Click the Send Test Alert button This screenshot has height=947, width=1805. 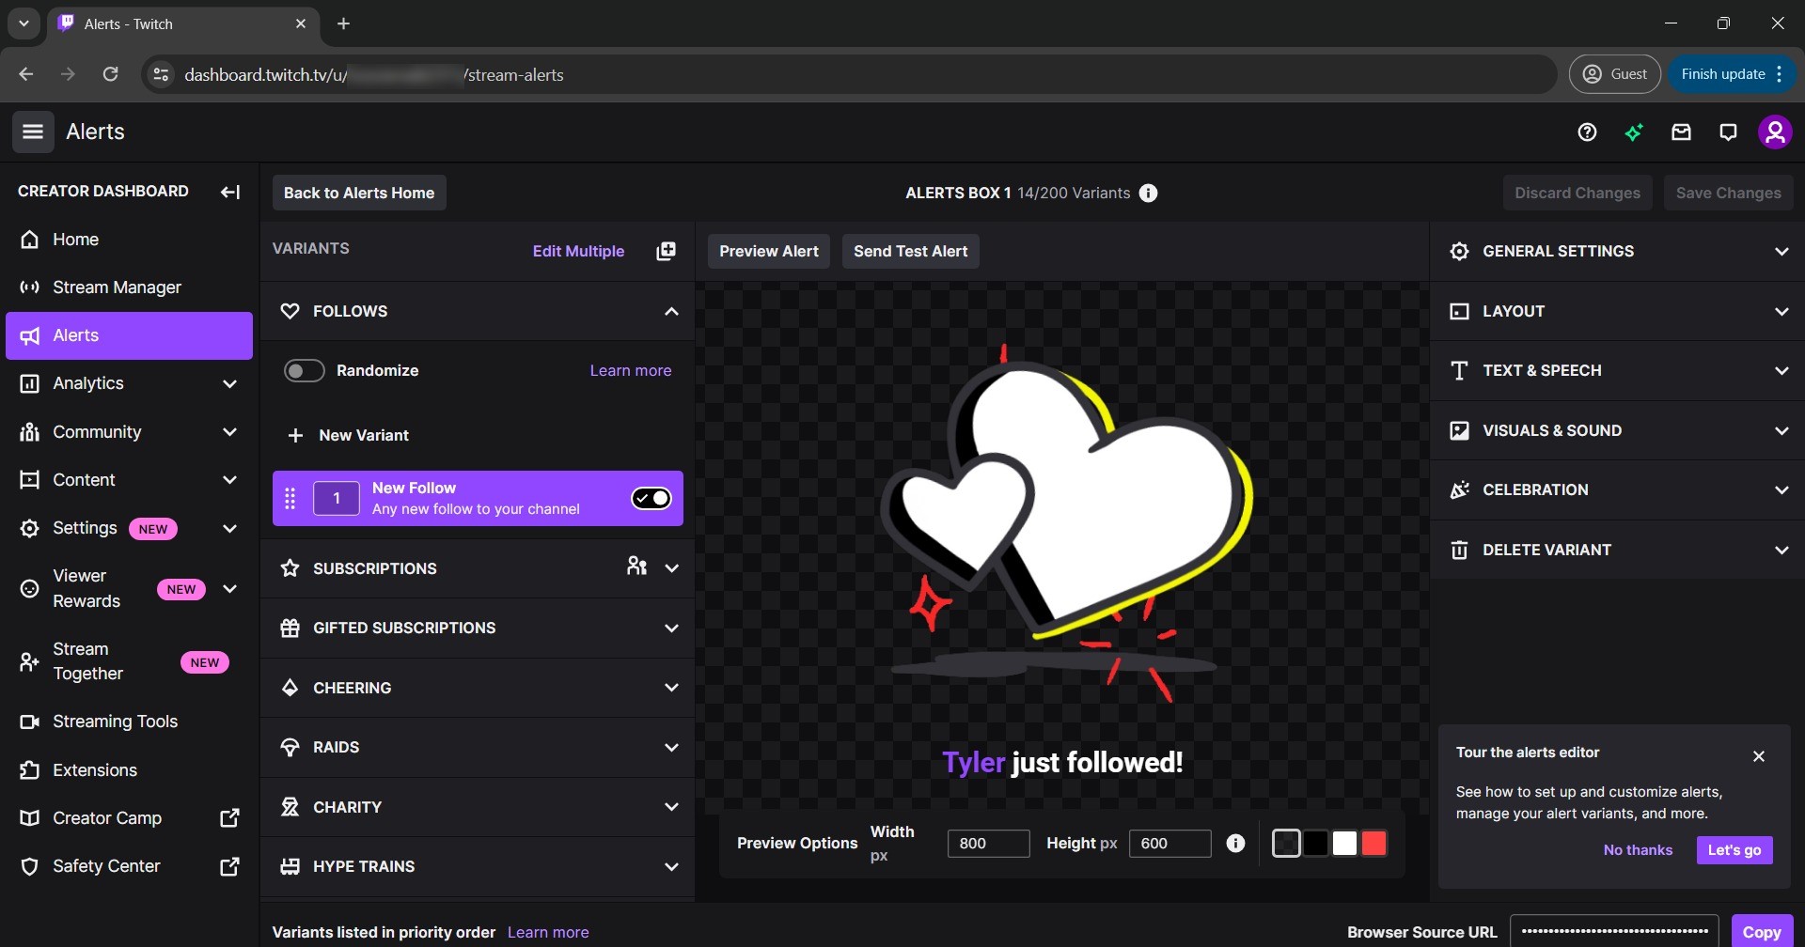(x=909, y=251)
